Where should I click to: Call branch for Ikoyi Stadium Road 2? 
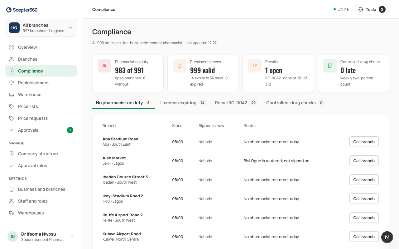[364, 199]
